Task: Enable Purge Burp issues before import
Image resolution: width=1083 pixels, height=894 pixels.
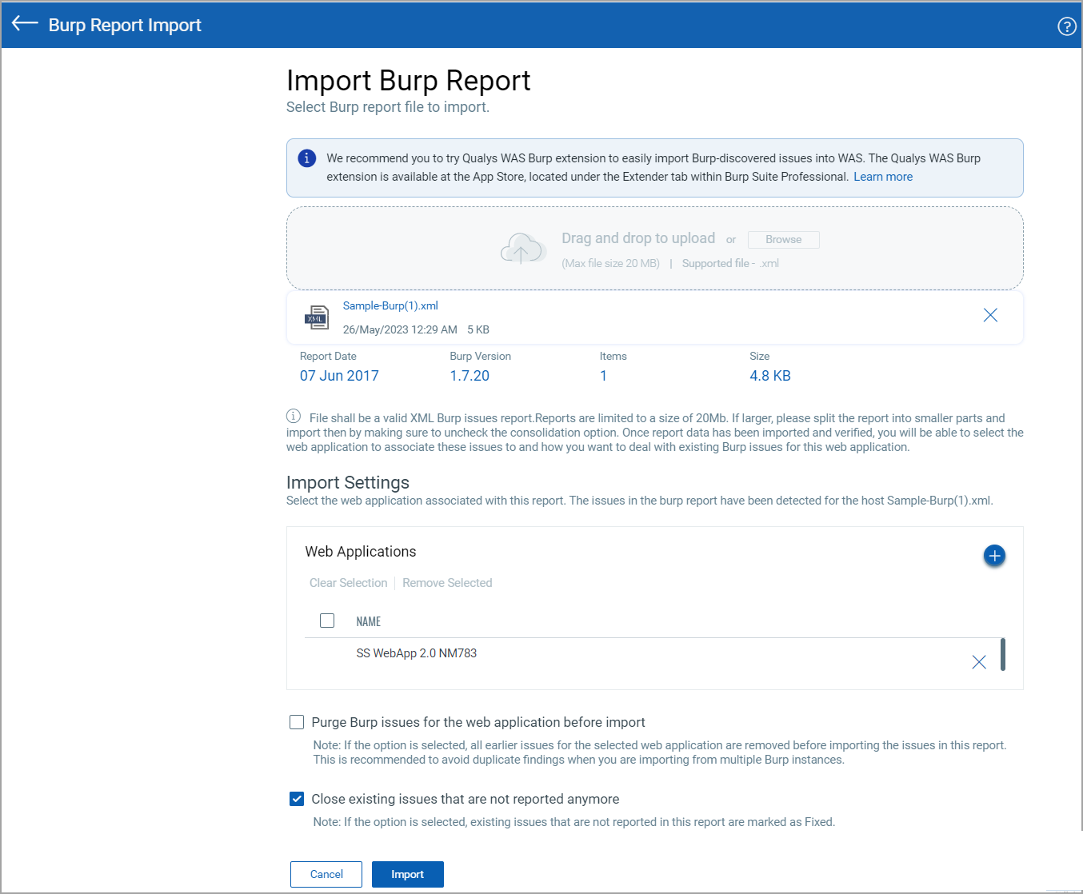Action: coord(297,722)
